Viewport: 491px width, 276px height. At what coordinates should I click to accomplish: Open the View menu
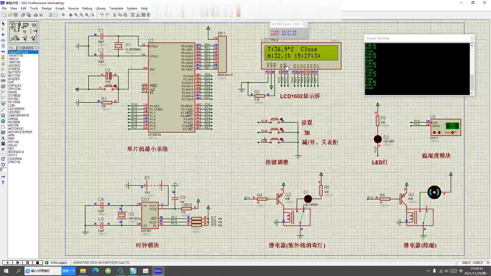coord(14,8)
